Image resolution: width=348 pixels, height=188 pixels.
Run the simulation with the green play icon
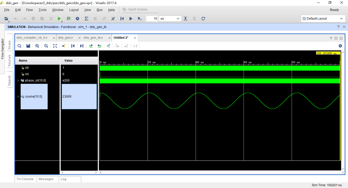click(x=59, y=18)
